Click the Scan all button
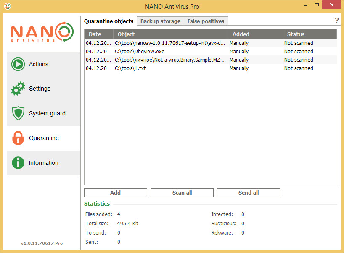The width and height of the screenshot is (344, 253). (x=182, y=193)
